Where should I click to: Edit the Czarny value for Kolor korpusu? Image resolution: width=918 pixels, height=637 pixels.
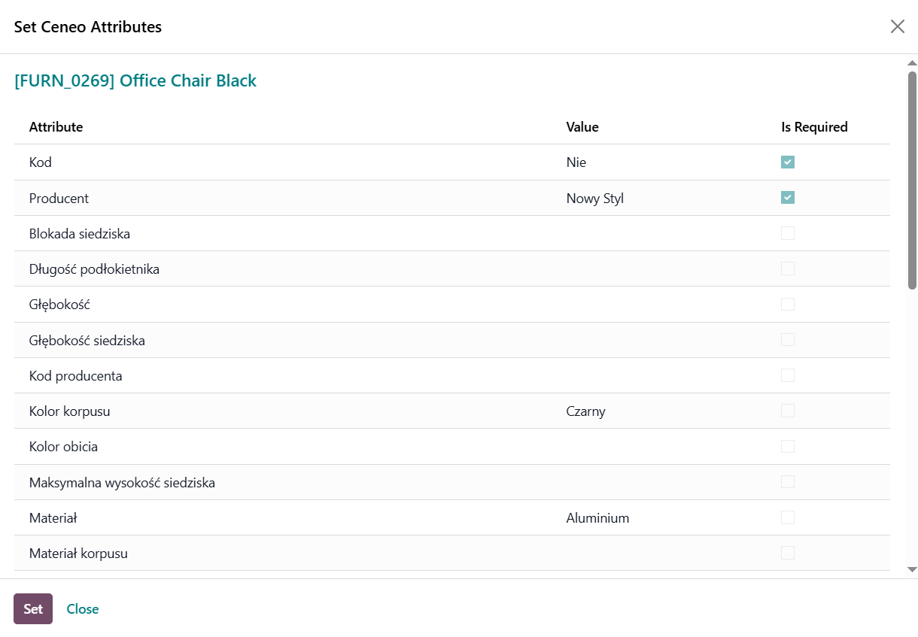click(586, 411)
